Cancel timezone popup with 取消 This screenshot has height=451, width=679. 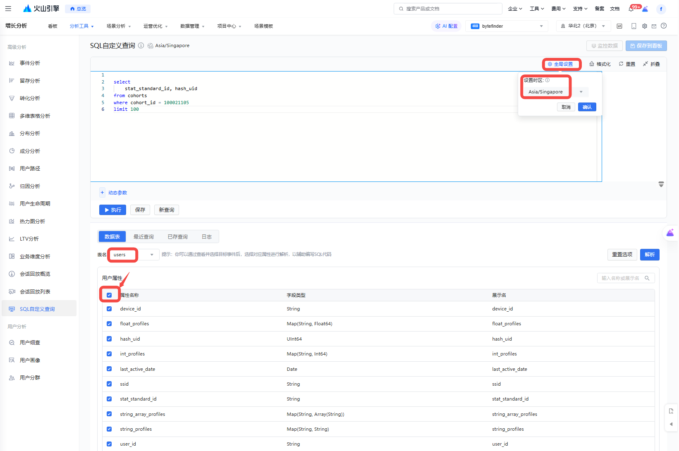click(566, 107)
